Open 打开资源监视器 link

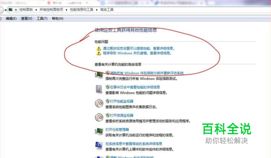tap(121, 115)
